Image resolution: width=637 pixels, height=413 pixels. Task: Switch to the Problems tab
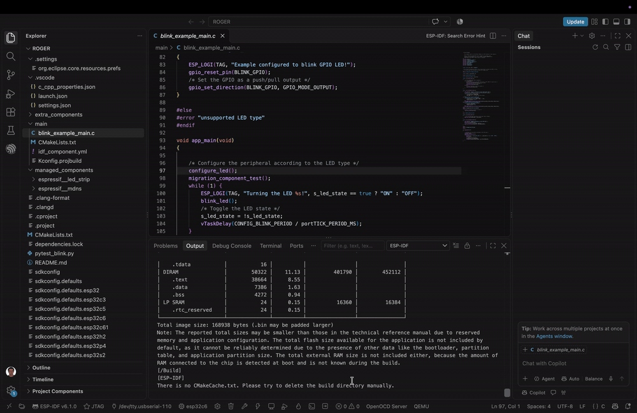coord(166,246)
